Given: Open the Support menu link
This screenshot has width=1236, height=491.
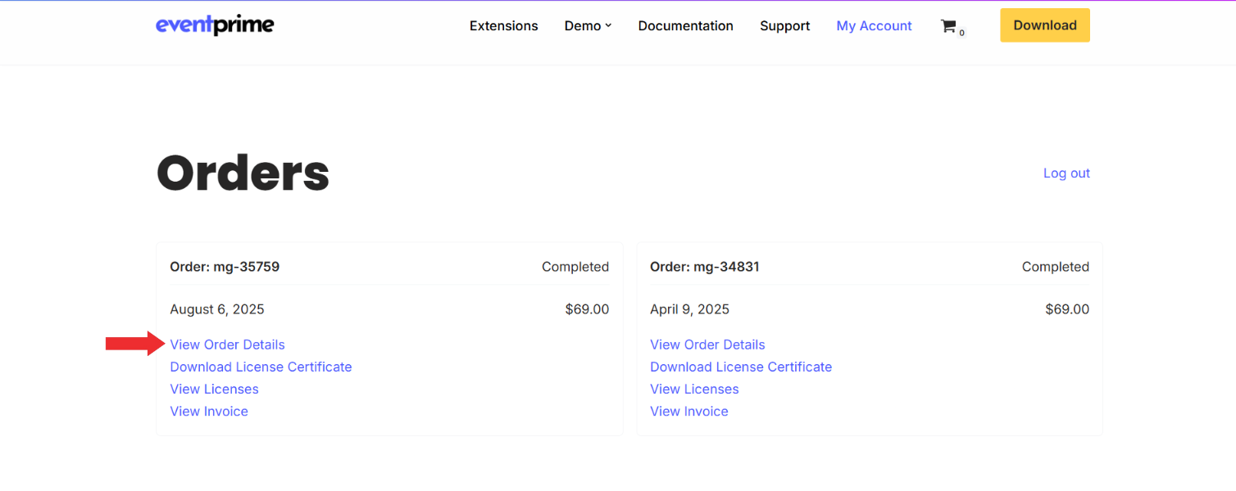Looking at the screenshot, I should point(784,26).
